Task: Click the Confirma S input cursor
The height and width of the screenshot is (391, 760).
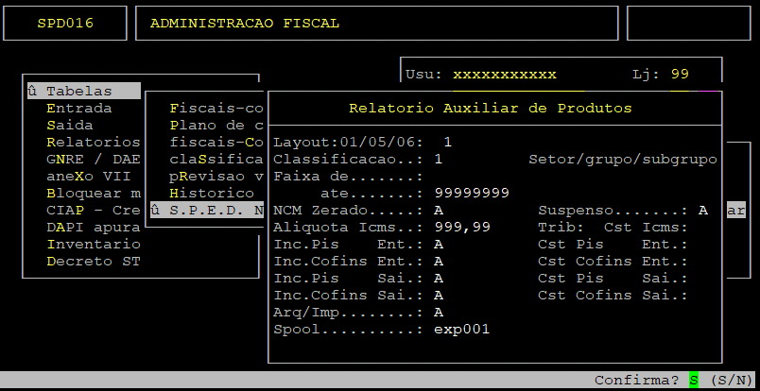Action: pyautogui.click(x=694, y=381)
